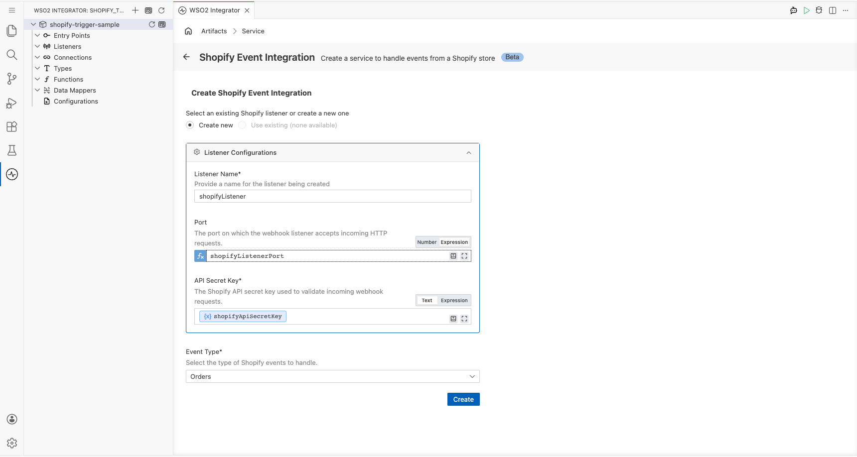Open the Manage settings gear icon
Viewport: 857px width, 457px height.
(x=12, y=443)
